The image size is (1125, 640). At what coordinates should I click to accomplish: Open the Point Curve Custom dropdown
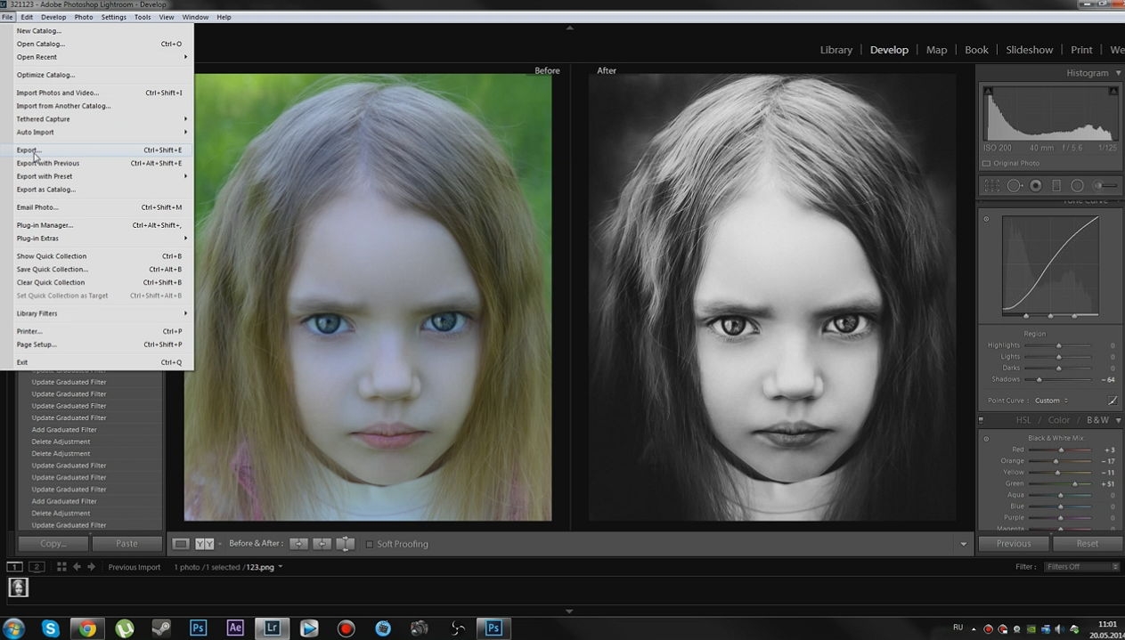(x=1051, y=401)
